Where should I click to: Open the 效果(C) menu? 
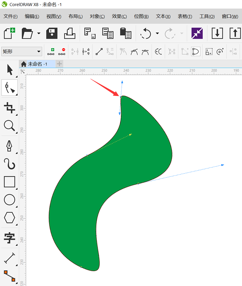pos(119,16)
